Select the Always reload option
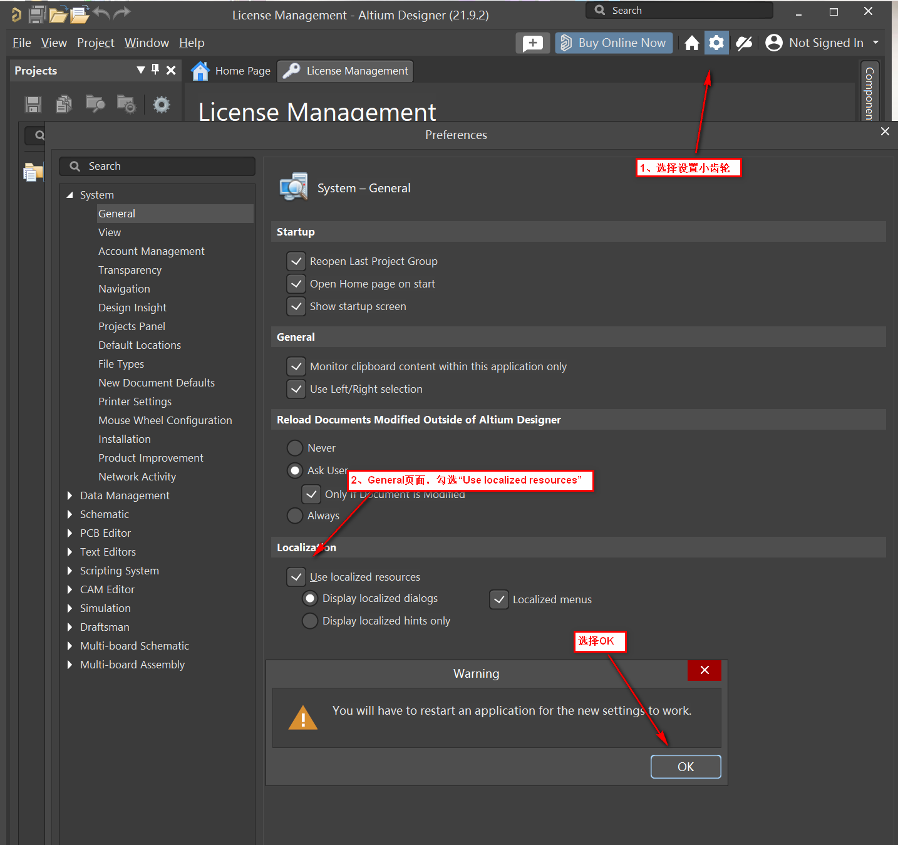Viewport: 898px width, 845px height. [295, 516]
